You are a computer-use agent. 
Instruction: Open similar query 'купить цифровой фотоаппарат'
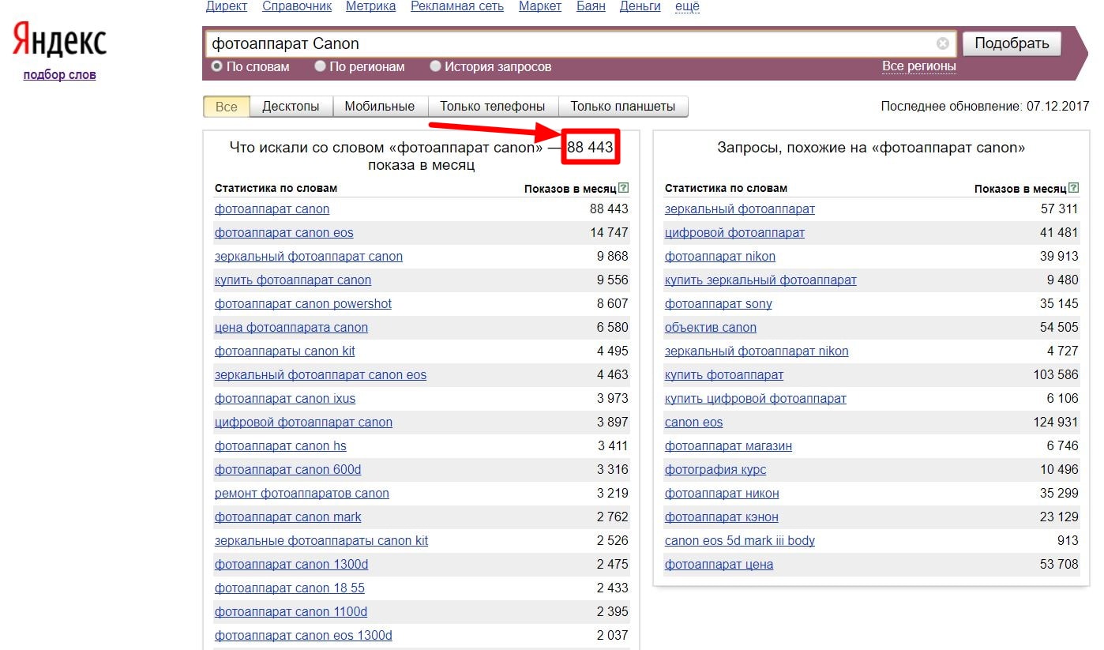[756, 399]
